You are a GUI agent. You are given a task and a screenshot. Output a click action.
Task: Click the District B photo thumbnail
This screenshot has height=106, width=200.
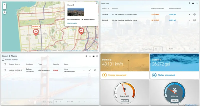click(76, 12)
